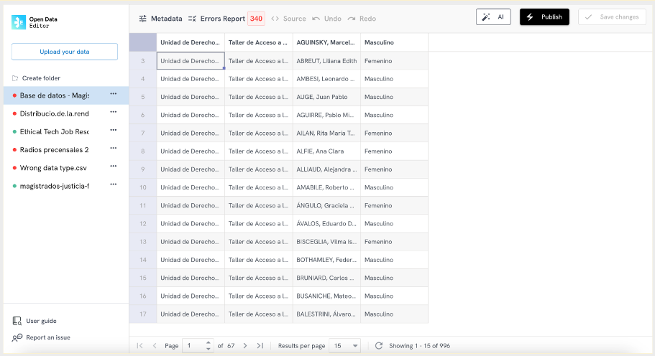Create a new folder
This screenshot has width=655, height=356.
37,78
